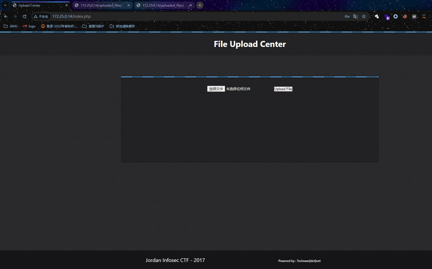The image size is (432, 269).
Task: Focus the address bar URL 172.25.0.14/index.php
Action: coord(72,16)
